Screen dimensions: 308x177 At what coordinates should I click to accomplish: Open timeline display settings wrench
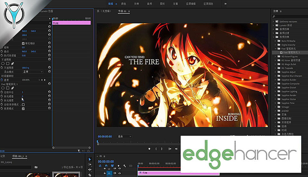(x=124, y=166)
